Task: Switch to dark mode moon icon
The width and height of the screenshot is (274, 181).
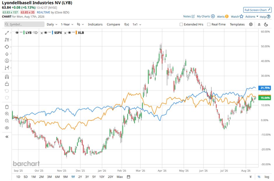Action: point(266,24)
